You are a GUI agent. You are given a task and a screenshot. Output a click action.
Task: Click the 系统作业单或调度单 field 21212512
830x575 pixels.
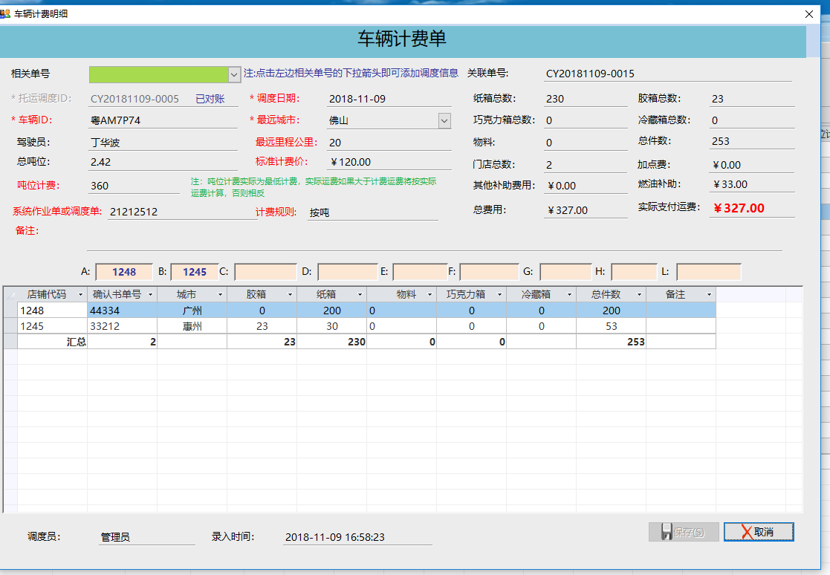(x=182, y=212)
